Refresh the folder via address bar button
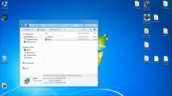 82,25
